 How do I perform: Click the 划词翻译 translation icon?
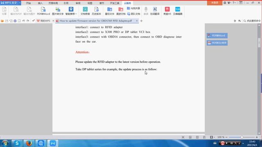[155, 11]
